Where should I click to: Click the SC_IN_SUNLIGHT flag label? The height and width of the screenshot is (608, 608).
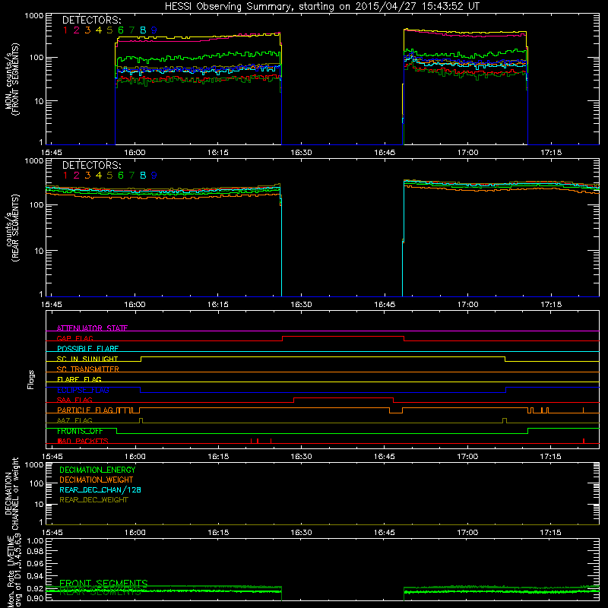[87, 359]
